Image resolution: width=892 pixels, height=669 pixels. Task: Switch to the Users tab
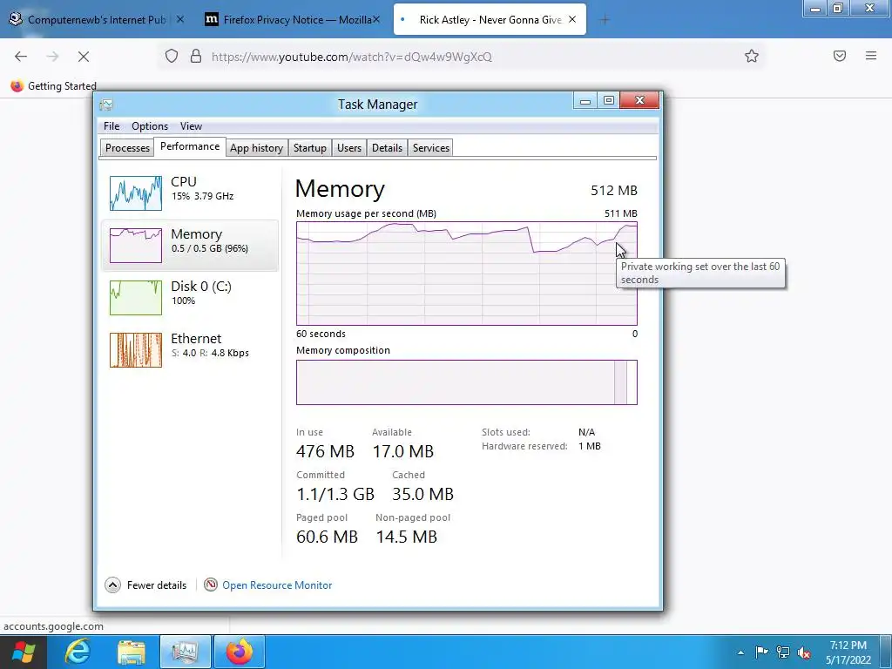point(349,148)
